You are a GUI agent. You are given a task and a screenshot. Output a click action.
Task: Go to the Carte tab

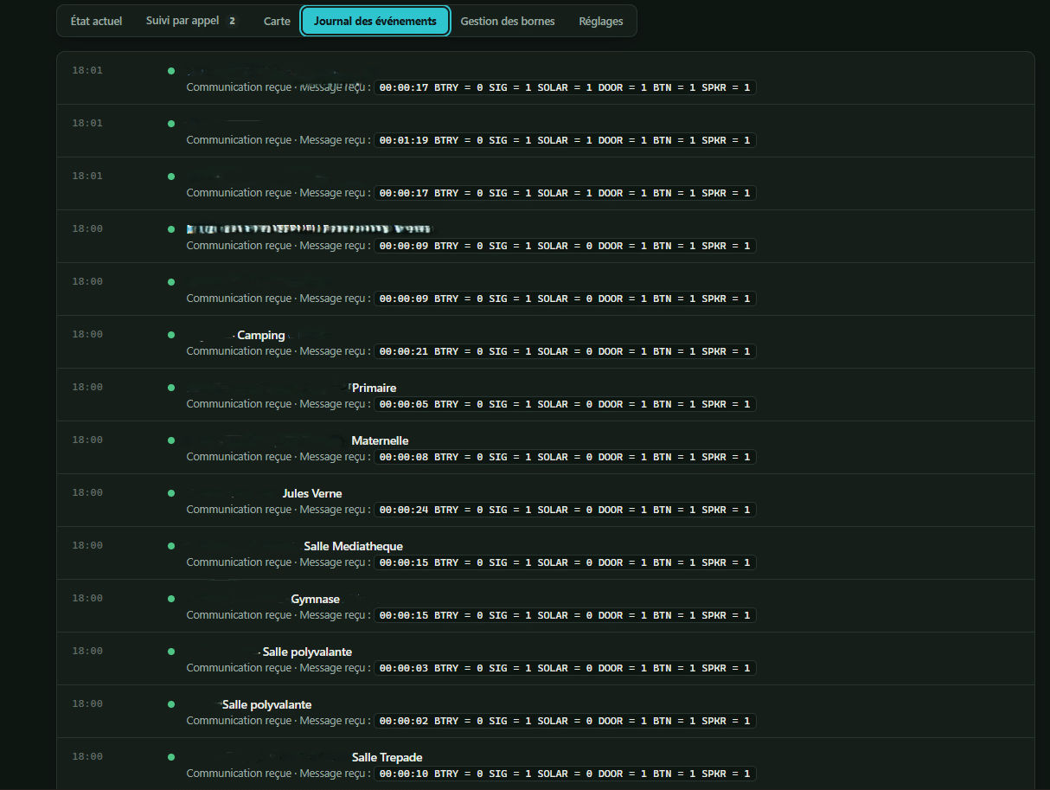point(277,21)
